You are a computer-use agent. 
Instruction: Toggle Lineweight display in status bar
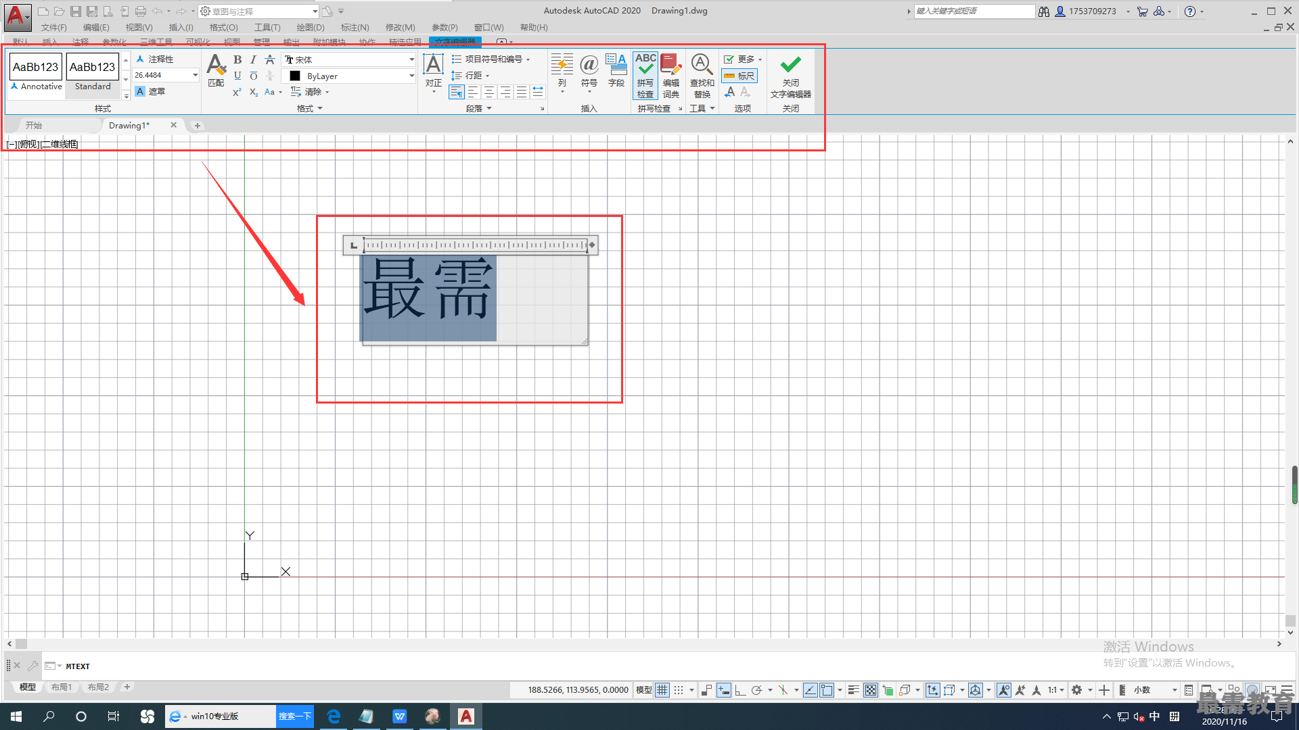coord(854,690)
